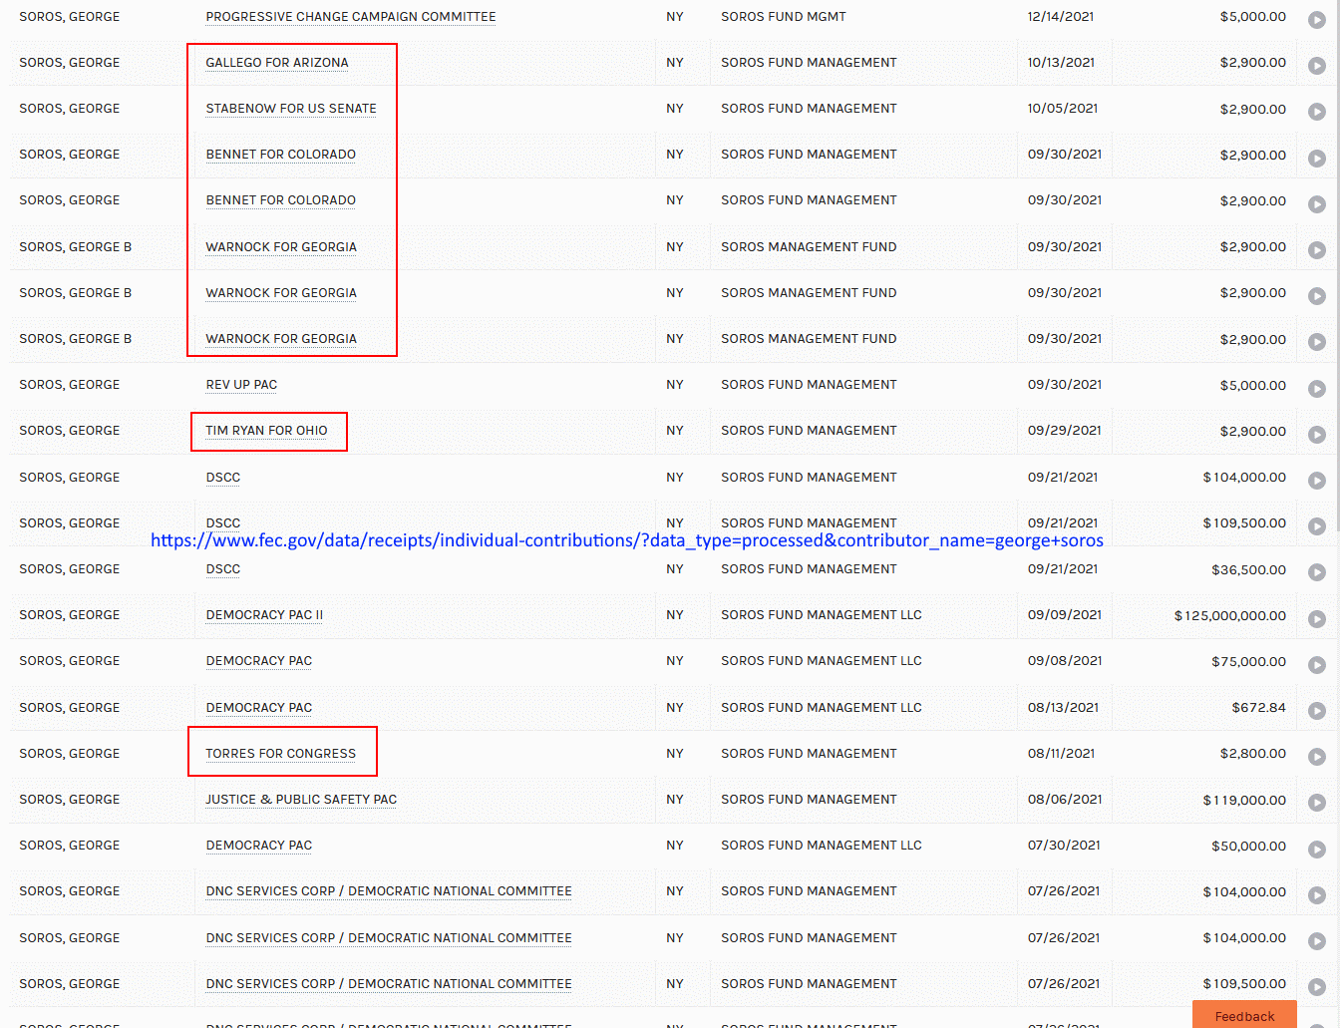Click the $36,500.00 amount cell

(x=1249, y=570)
